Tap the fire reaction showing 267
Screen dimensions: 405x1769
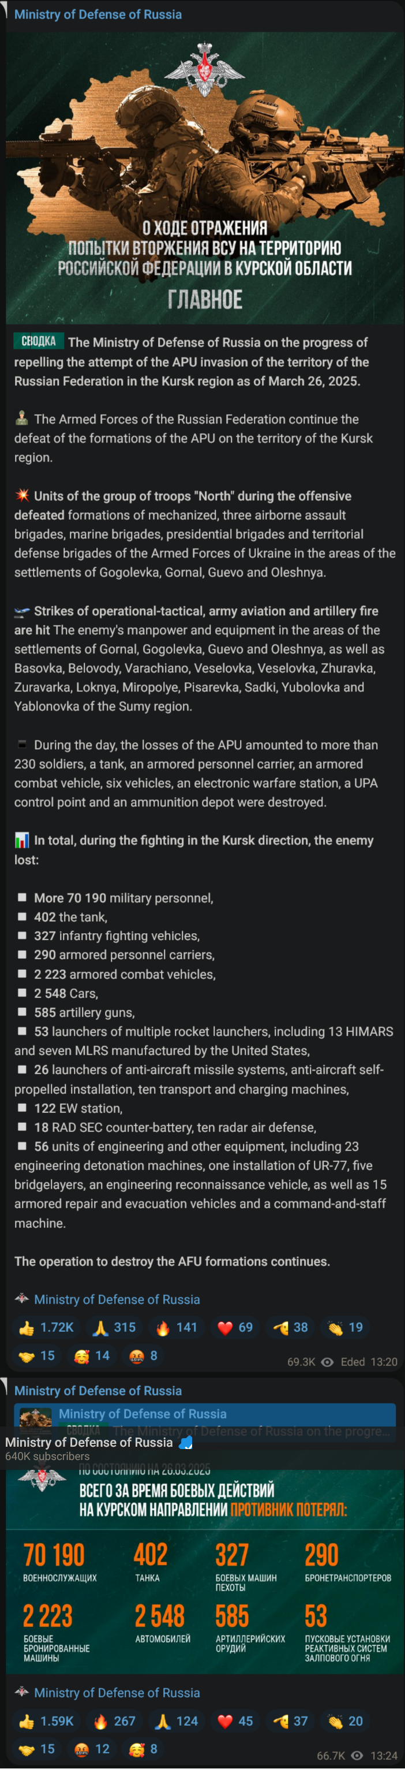click(x=115, y=1720)
